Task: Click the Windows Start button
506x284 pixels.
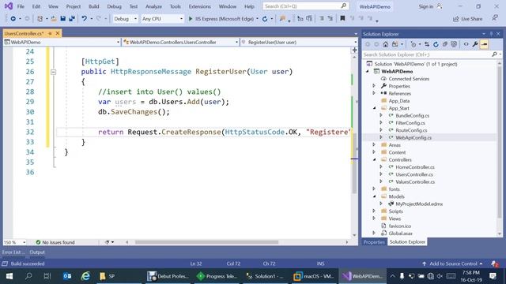Action: tap(9, 276)
